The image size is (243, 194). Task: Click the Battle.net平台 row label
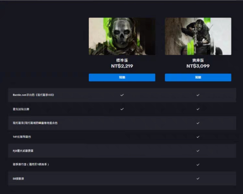[33, 95]
